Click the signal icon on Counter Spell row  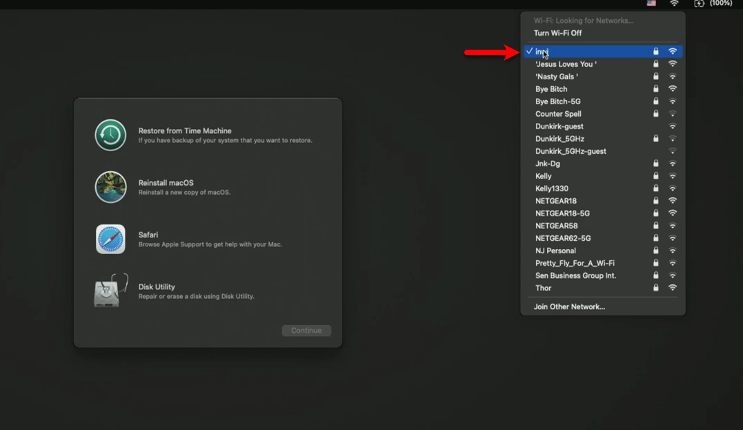(673, 114)
